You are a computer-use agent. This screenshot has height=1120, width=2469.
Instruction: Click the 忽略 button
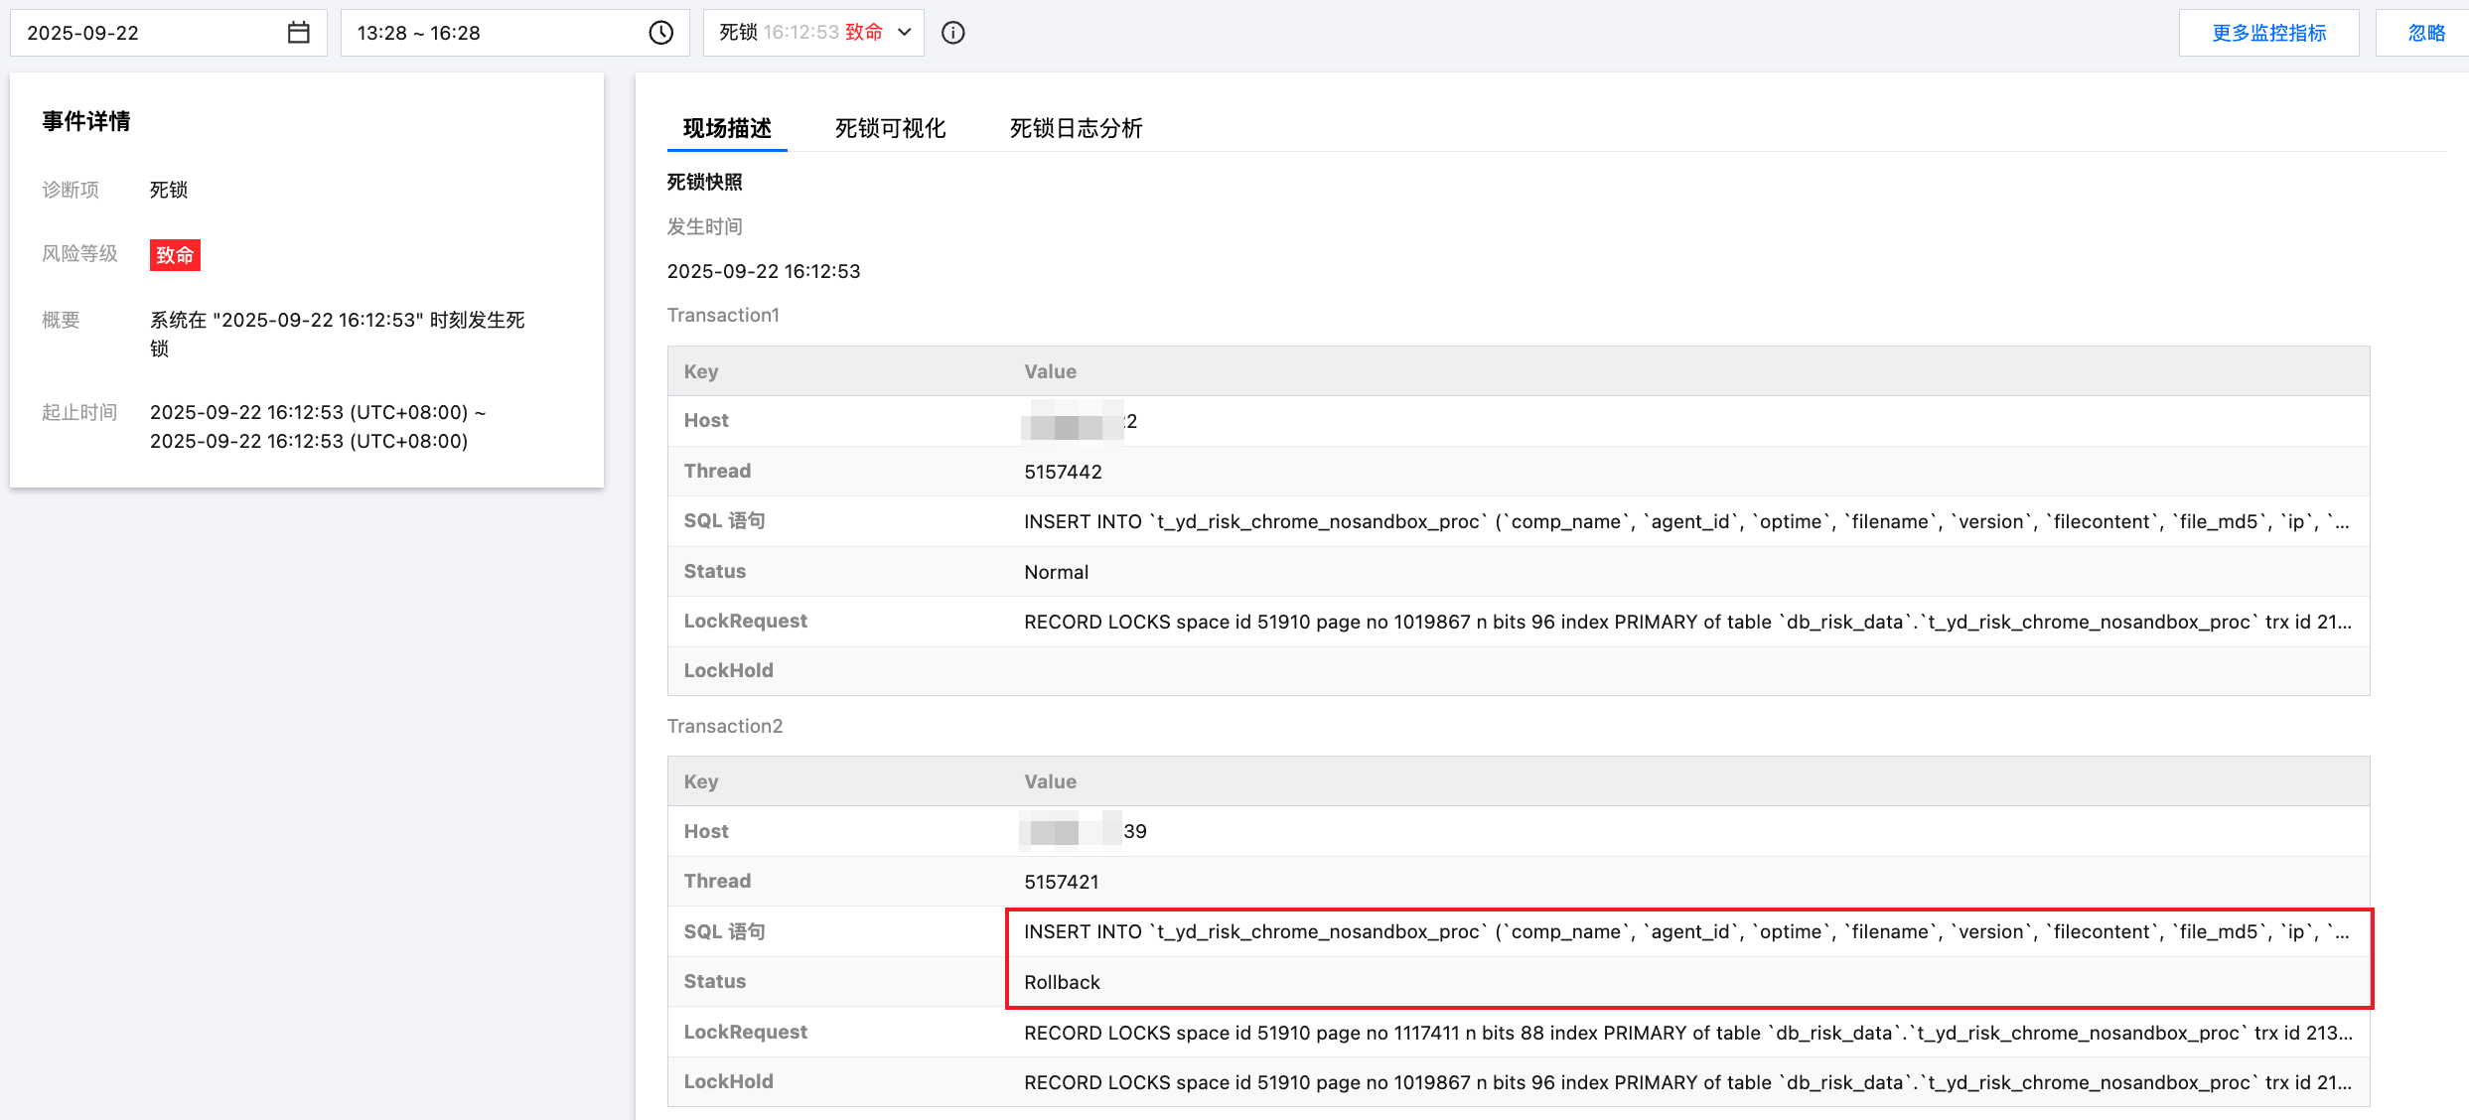pos(2426,33)
